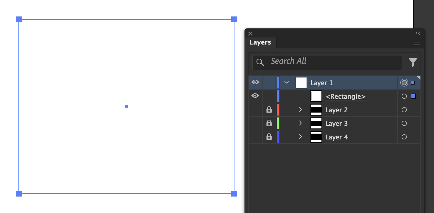Unlock Layer 4 via lock icon
The height and width of the screenshot is (213, 434).
pyautogui.click(x=269, y=137)
